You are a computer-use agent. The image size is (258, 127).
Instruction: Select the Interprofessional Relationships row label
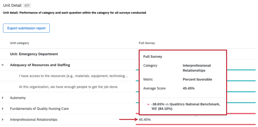(x=33, y=119)
